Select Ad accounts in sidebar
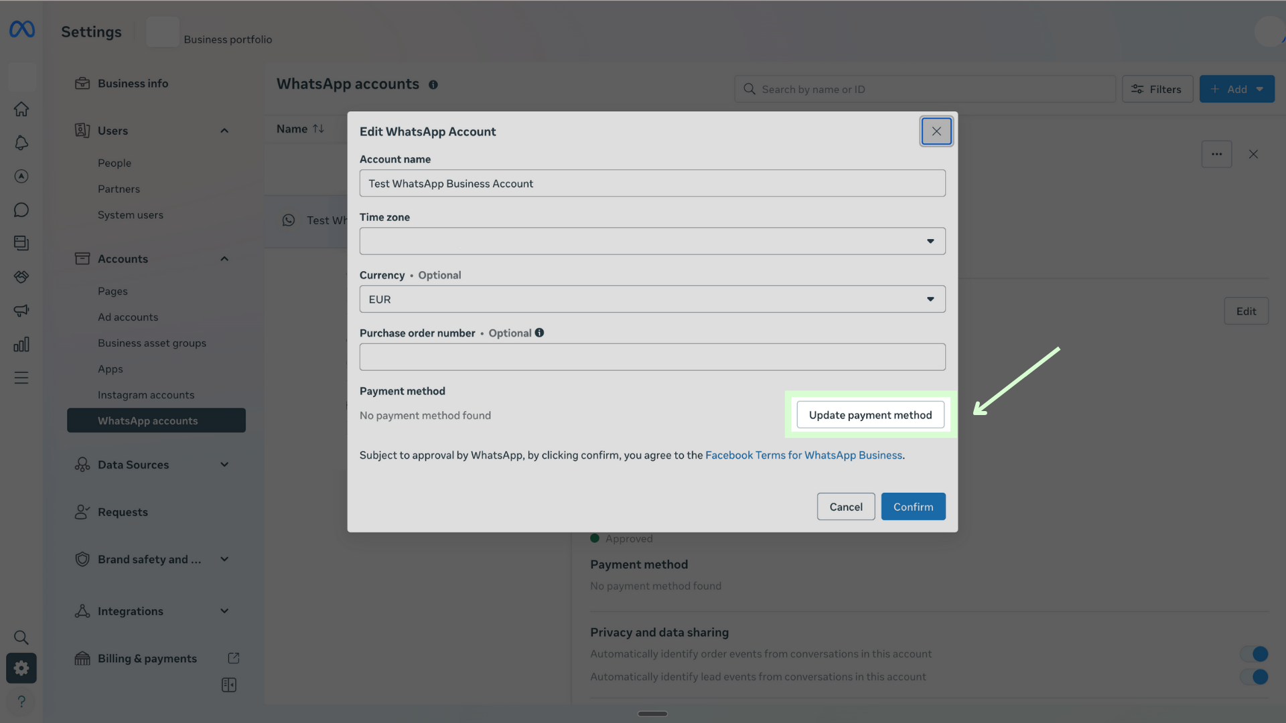 tap(128, 317)
